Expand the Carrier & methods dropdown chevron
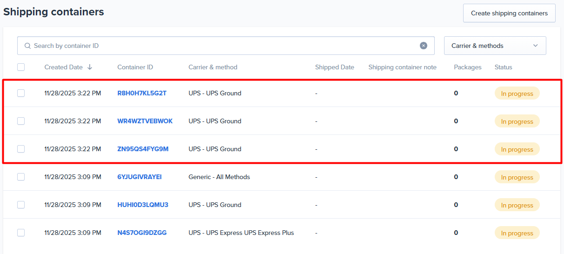Viewport: 564px width, 254px height. click(x=535, y=46)
